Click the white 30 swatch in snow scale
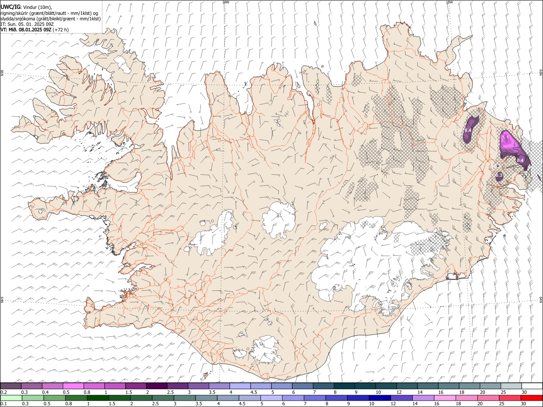 [x=532, y=386]
